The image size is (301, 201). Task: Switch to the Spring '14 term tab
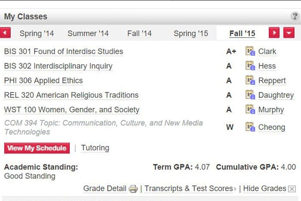[x=37, y=33]
